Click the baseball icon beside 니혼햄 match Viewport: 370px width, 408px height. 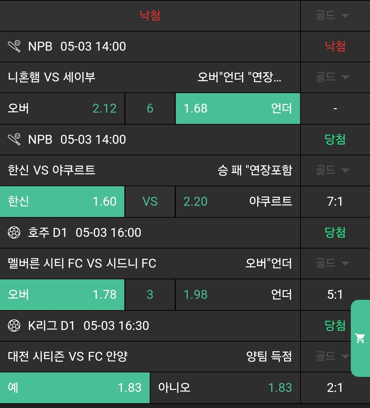coord(14,46)
